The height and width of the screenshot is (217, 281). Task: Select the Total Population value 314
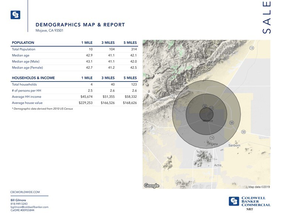[134, 49]
